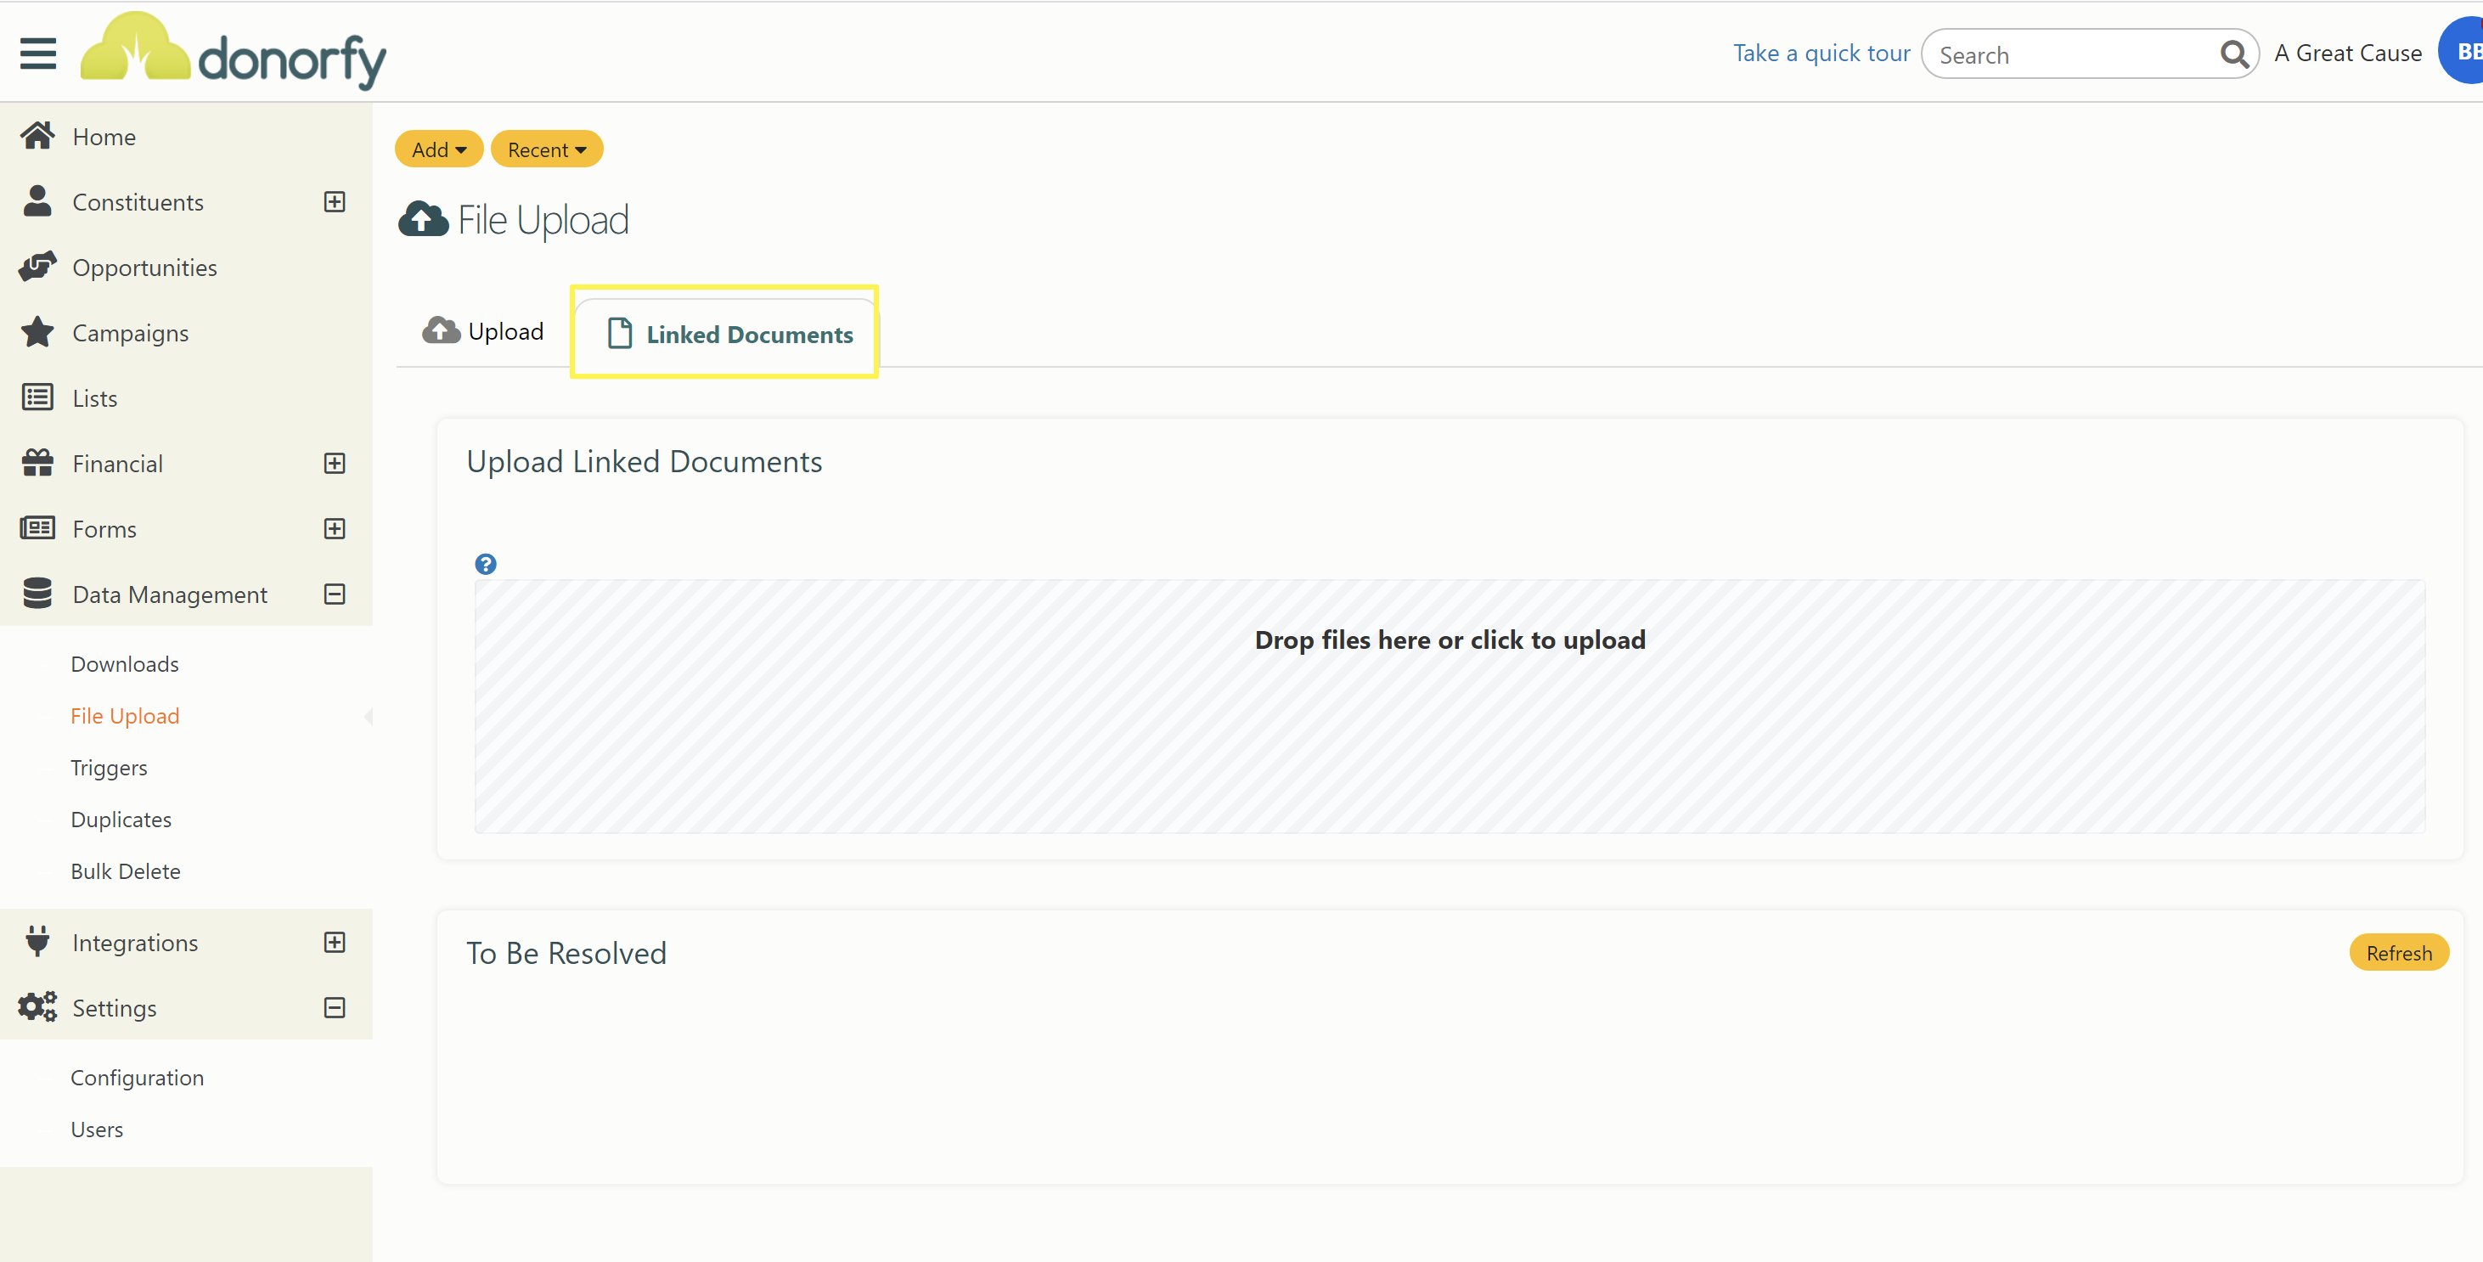
Task: Click the search magnifying glass icon
Action: point(2234,54)
